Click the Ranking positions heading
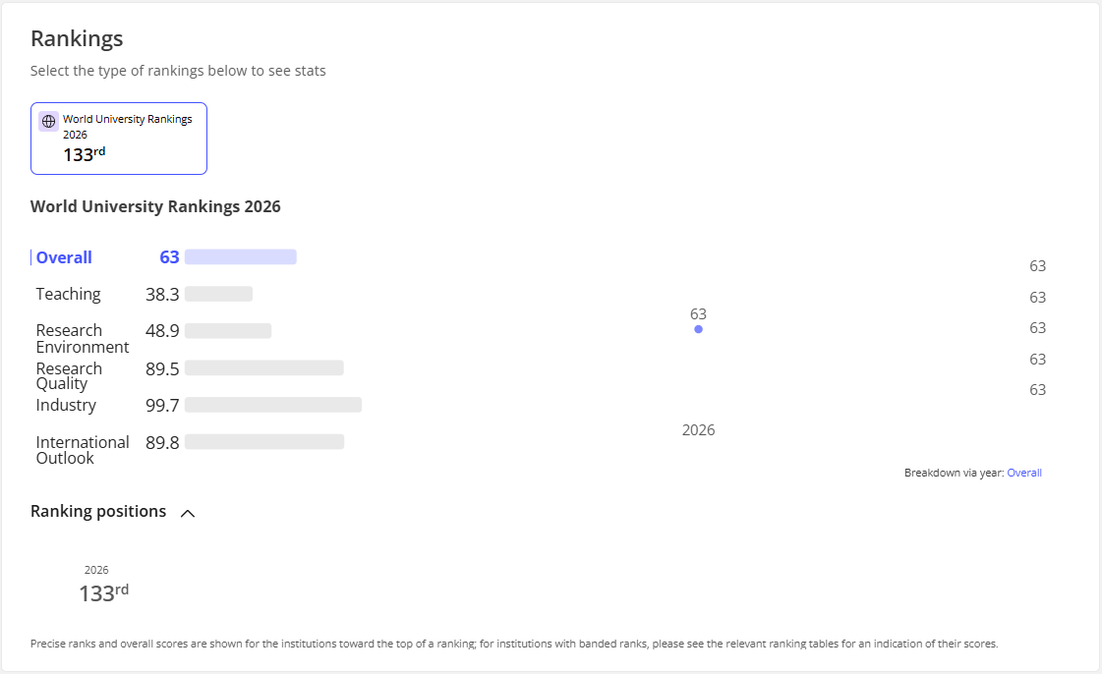 (98, 511)
